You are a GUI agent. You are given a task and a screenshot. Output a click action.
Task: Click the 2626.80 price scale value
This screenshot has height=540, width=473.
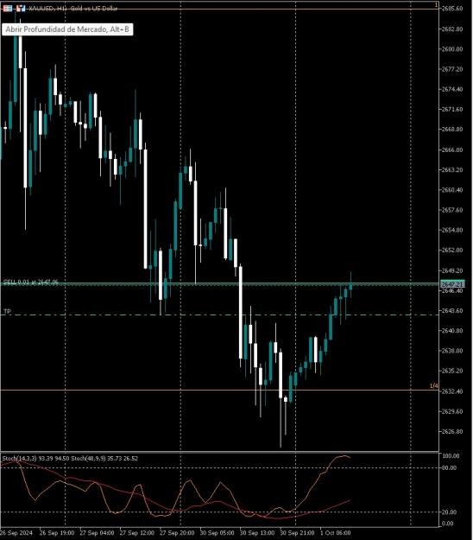pos(452,431)
